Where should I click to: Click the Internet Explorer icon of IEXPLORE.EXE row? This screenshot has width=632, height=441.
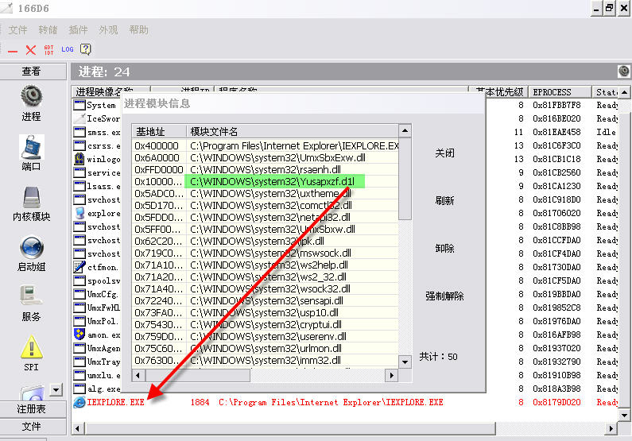point(79,402)
